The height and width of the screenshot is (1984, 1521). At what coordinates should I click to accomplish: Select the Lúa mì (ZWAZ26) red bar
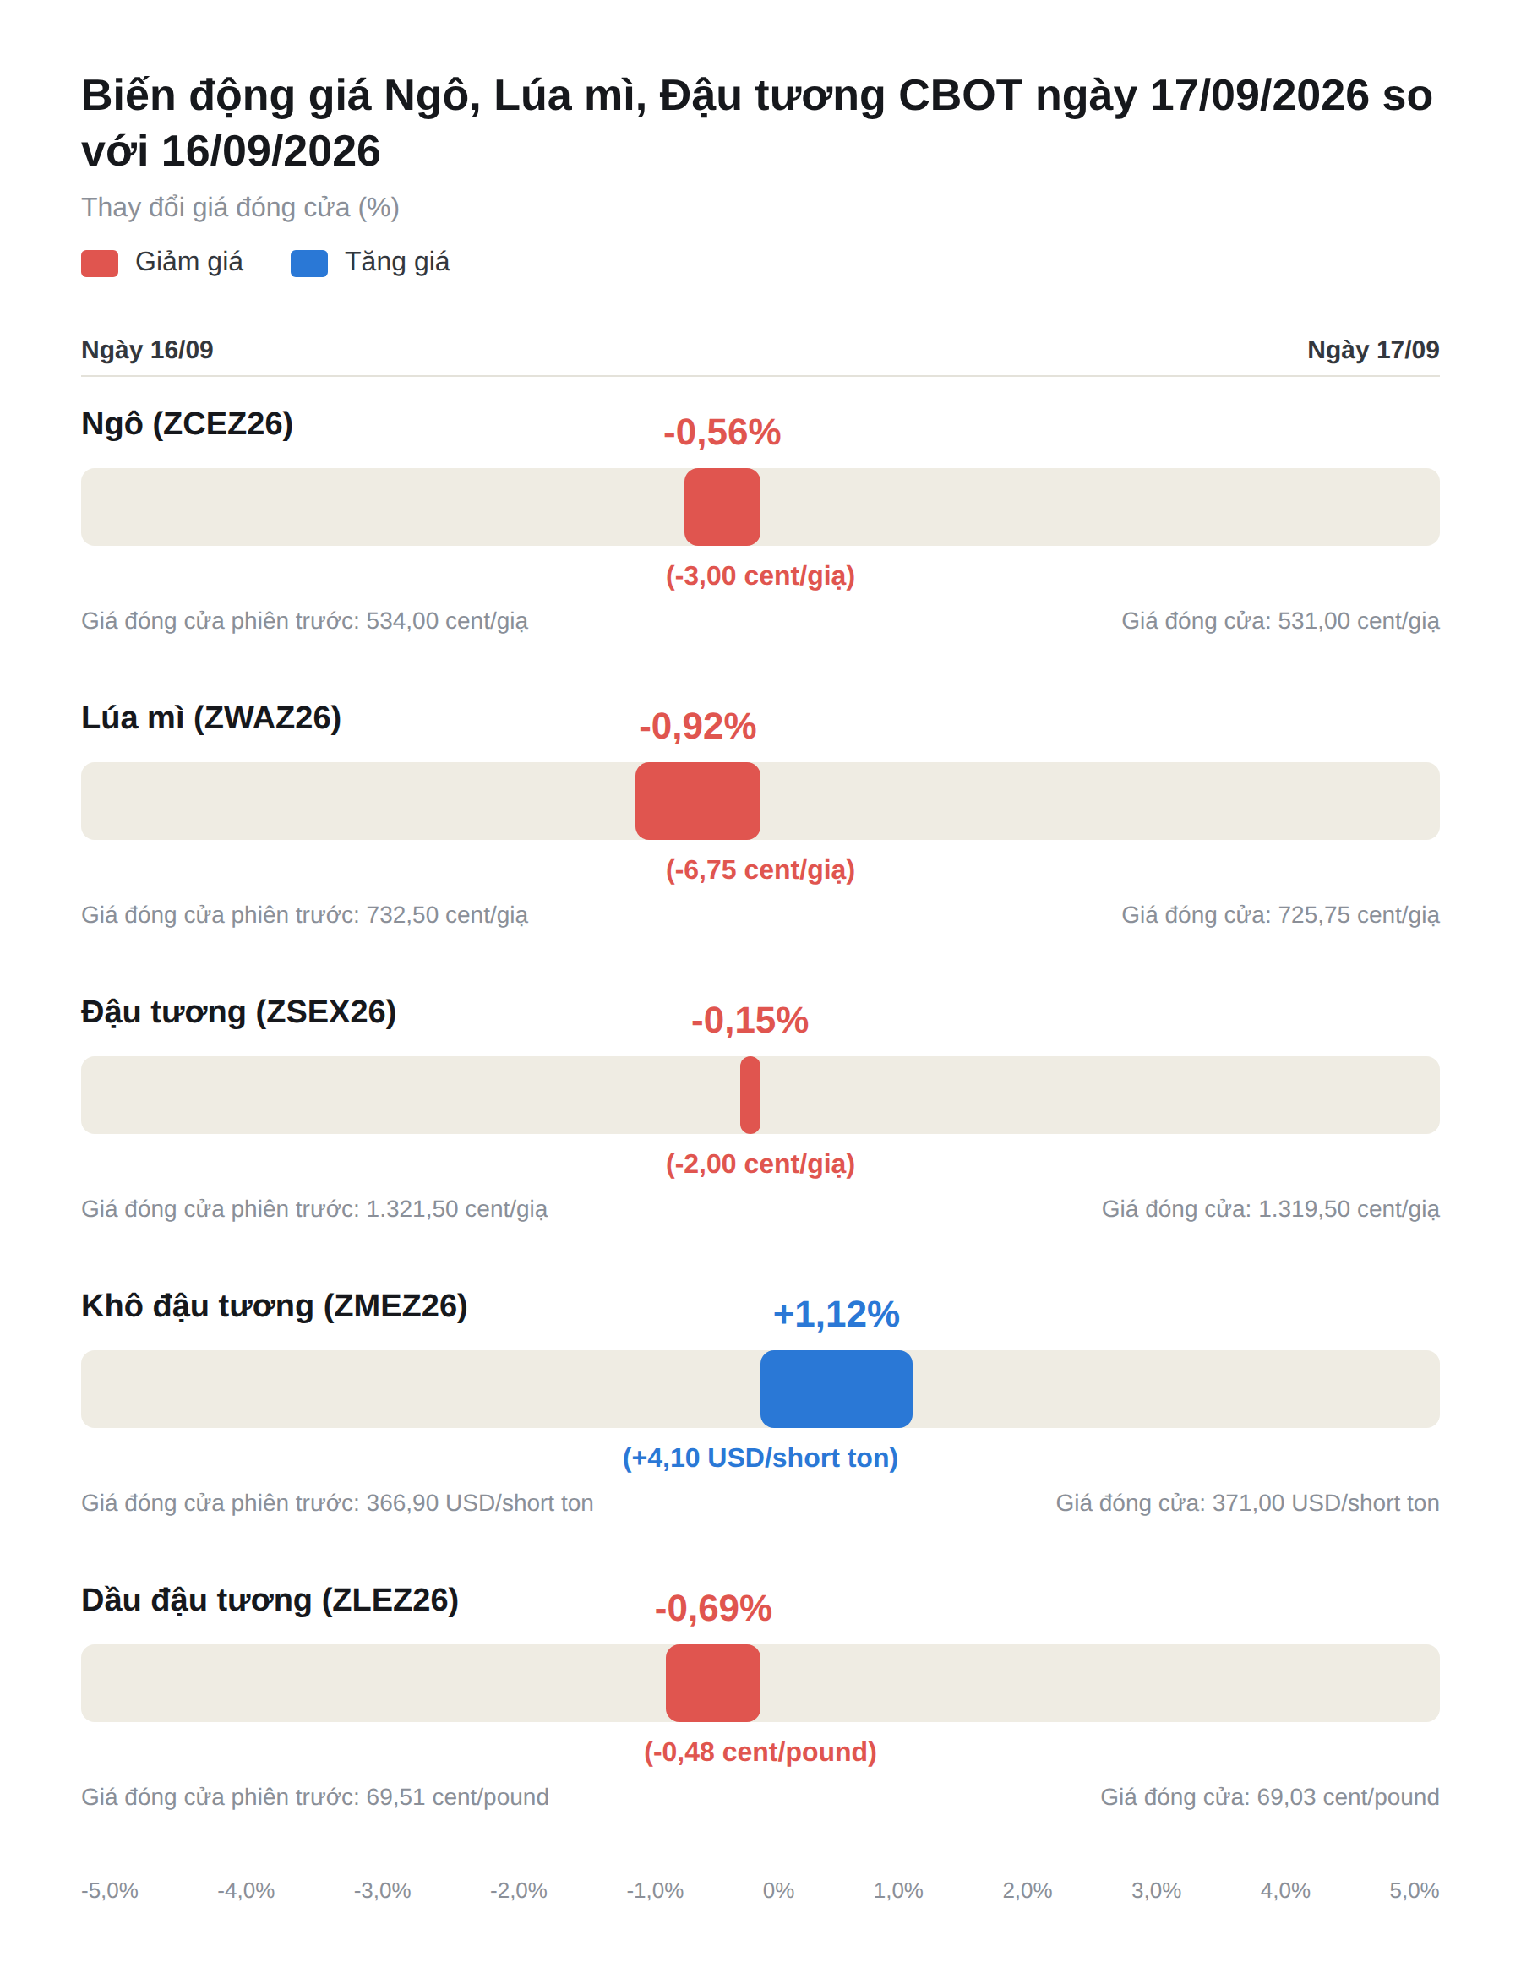tap(697, 801)
